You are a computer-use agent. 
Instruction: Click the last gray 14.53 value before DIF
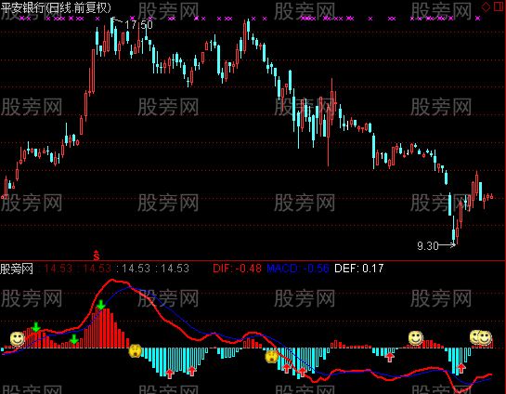175,269
